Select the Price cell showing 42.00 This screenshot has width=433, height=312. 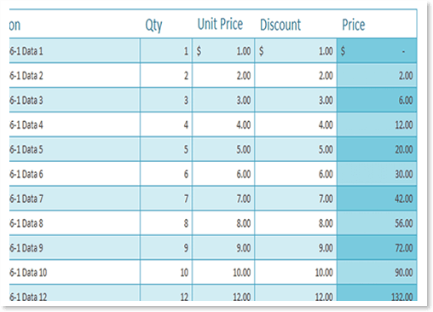tap(377, 199)
